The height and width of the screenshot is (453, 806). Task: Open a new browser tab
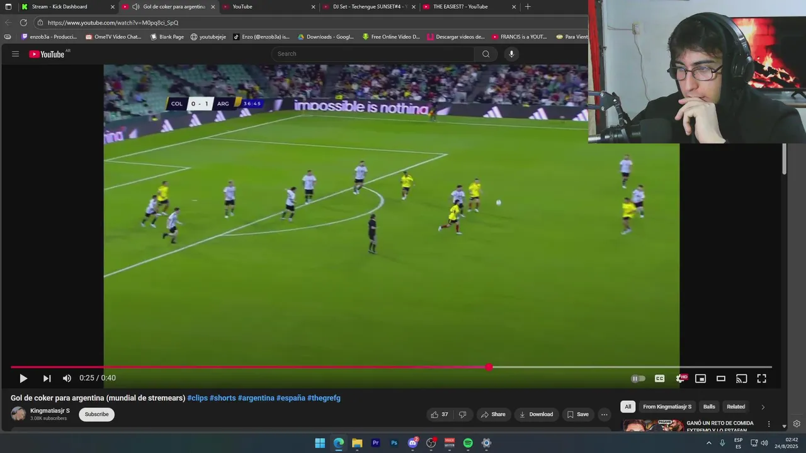click(528, 7)
